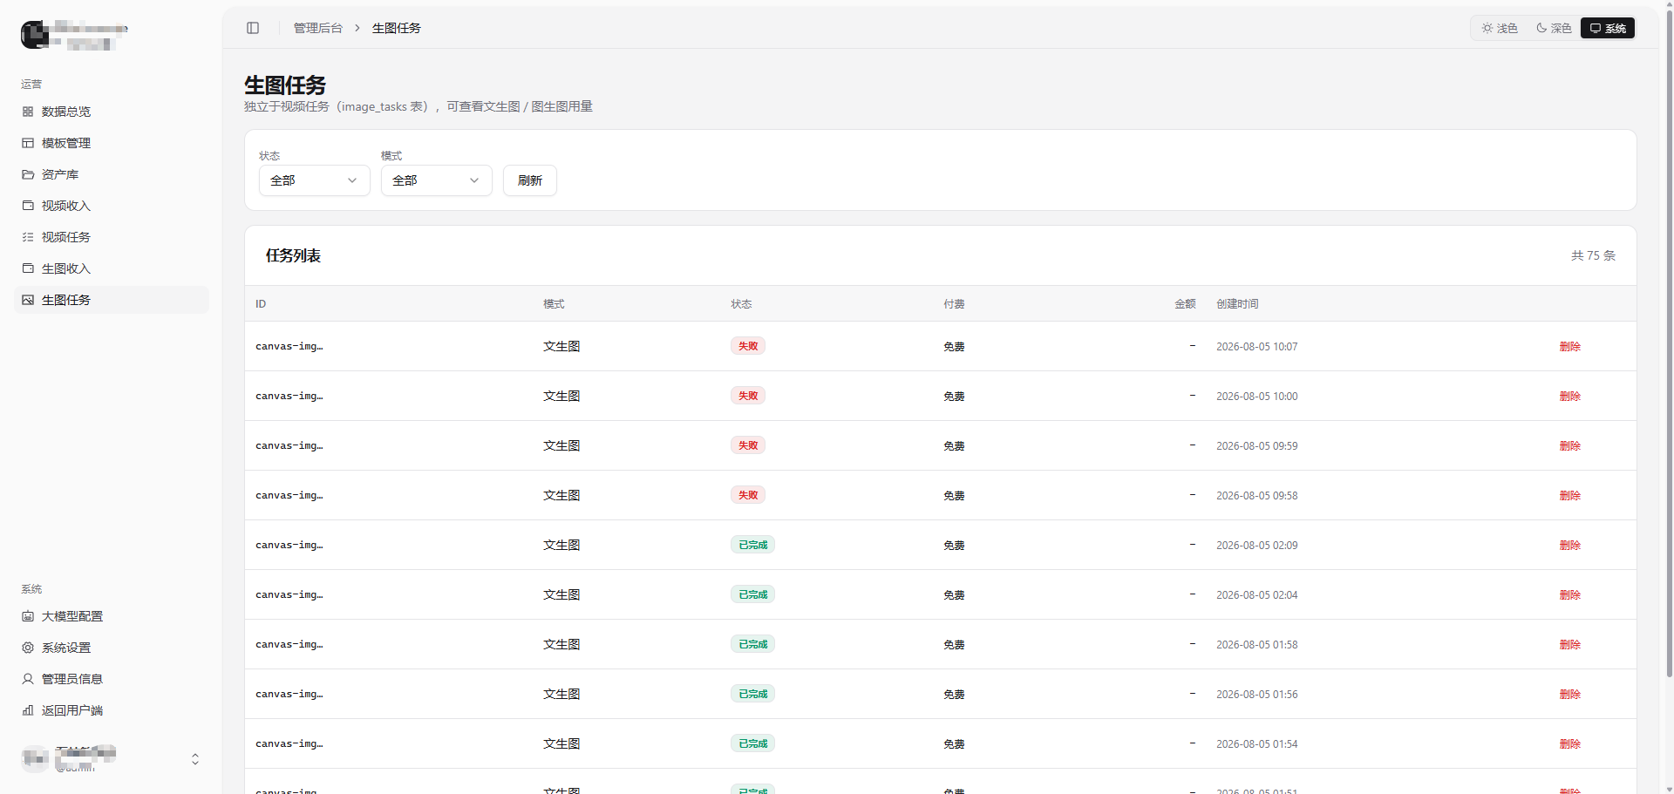Delete the task created 2026-08-05 02:04
This screenshot has height=794, width=1674.
coord(1570,594)
